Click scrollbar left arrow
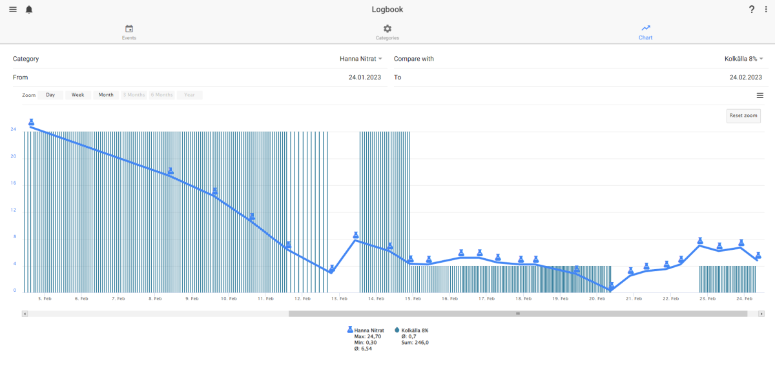The width and height of the screenshot is (775, 366). pyautogui.click(x=25, y=314)
